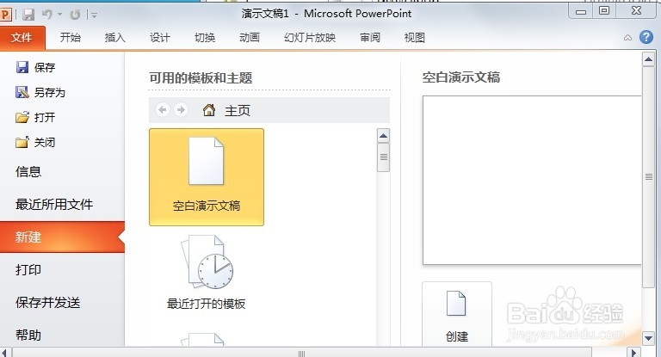
Task: Click the right pane vertical scrollbar thumb
Action: click(648, 177)
